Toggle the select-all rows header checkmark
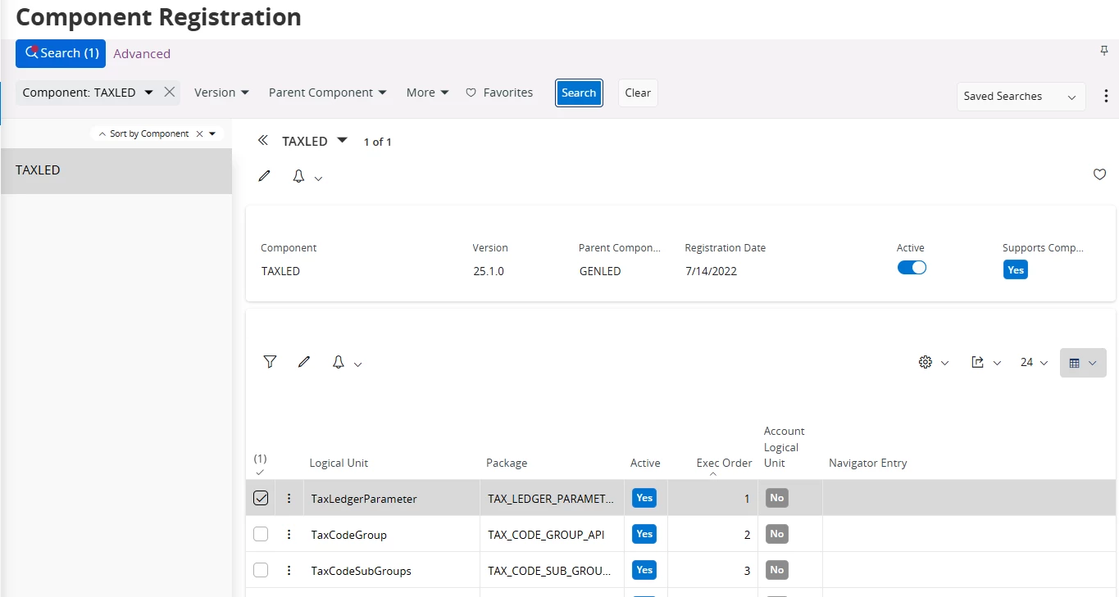This screenshot has height=597, width=1119. (x=260, y=472)
